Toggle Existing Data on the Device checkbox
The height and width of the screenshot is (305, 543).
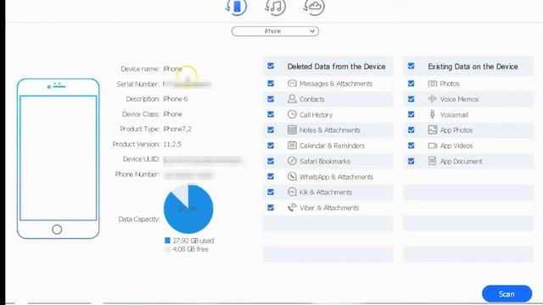[x=411, y=66]
